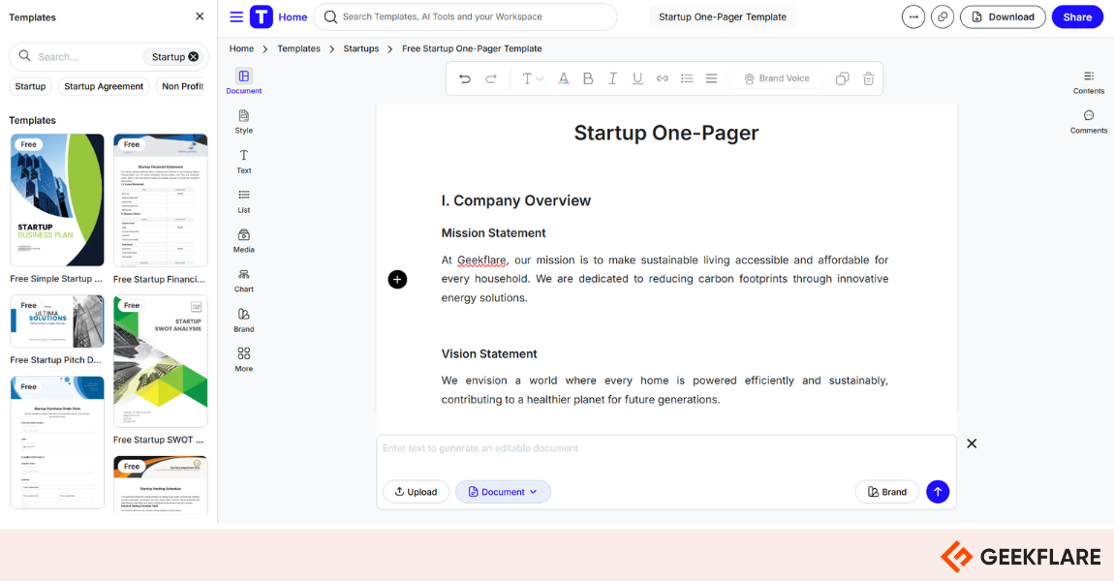
Task: Open the text color picker
Action: [564, 78]
